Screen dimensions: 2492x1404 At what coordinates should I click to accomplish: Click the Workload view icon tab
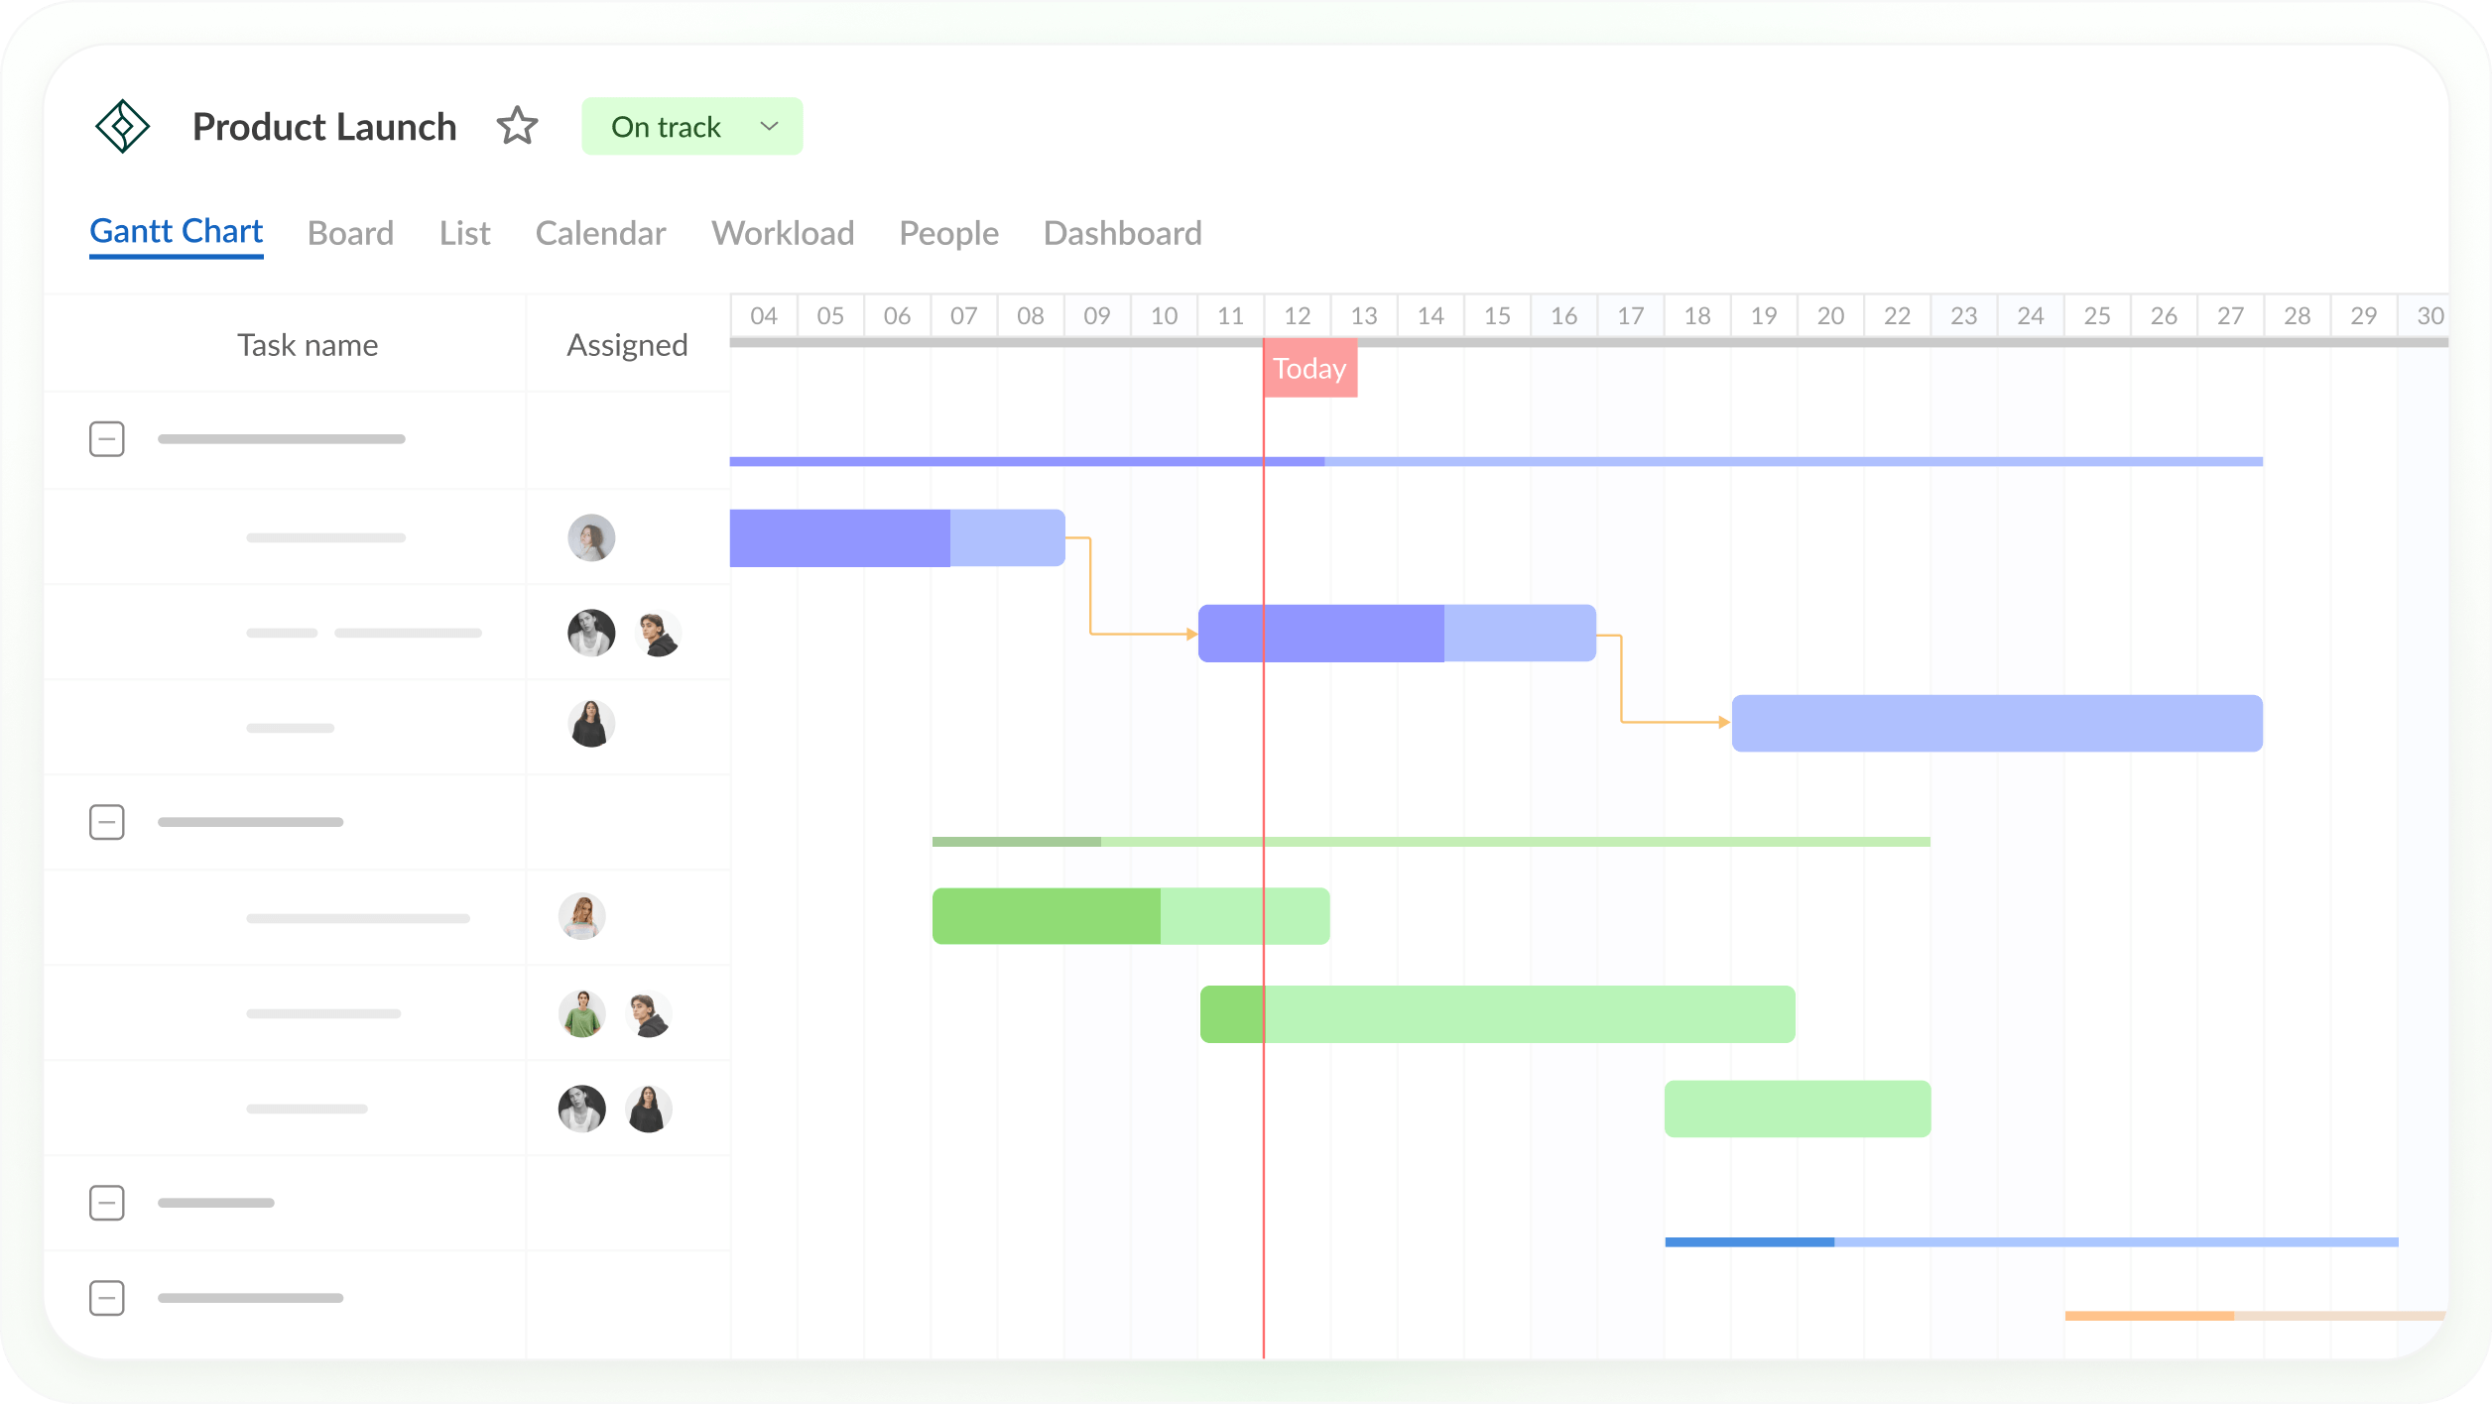point(782,233)
